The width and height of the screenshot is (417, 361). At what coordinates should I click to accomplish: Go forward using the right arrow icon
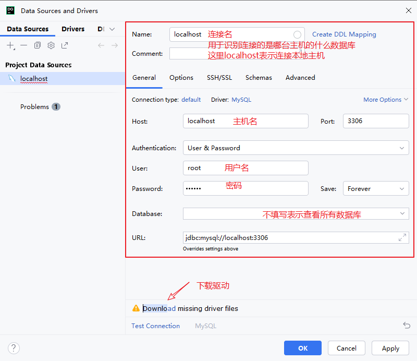coord(115,45)
